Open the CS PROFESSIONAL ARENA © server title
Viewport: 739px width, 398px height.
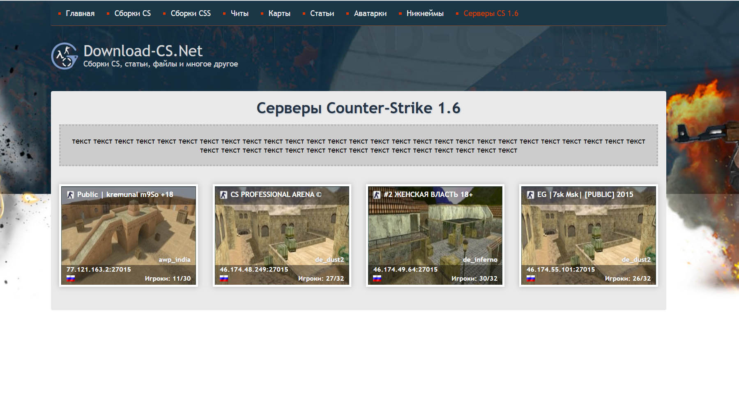click(276, 194)
